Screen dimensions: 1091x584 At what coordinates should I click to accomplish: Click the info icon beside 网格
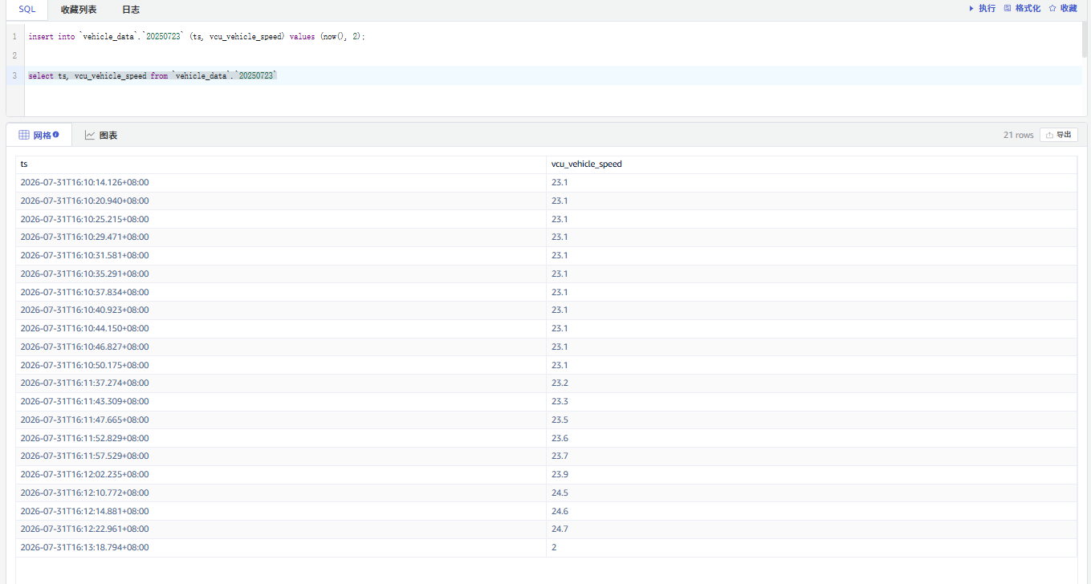[56, 135]
